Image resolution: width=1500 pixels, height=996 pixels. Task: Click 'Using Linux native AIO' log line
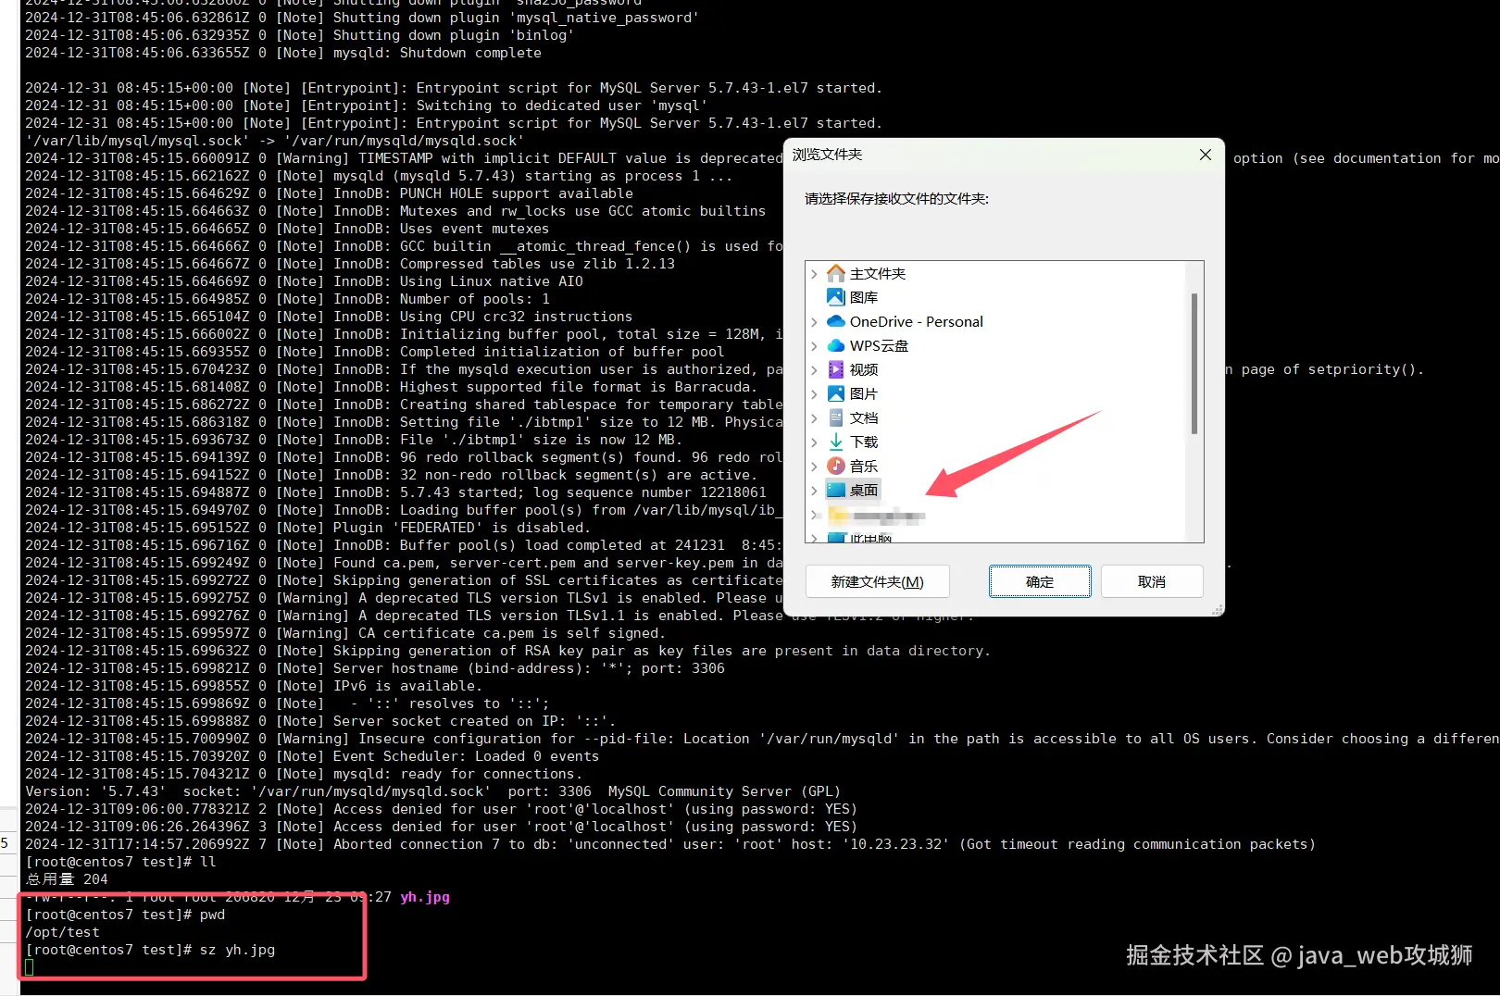coord(305,281)
